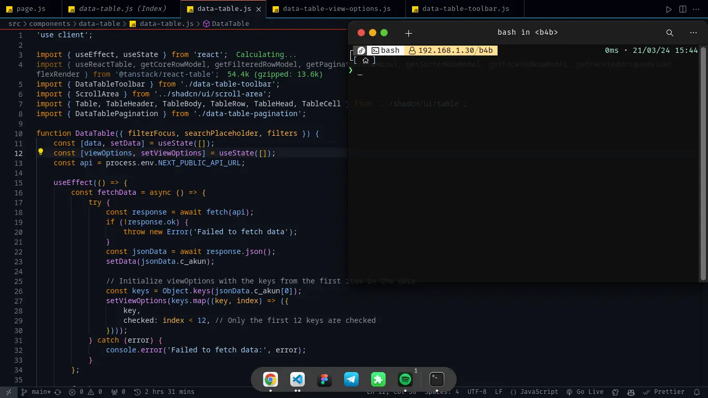
Task: Click 'setViewOptions' on line 12
Action: click(171, 153)
